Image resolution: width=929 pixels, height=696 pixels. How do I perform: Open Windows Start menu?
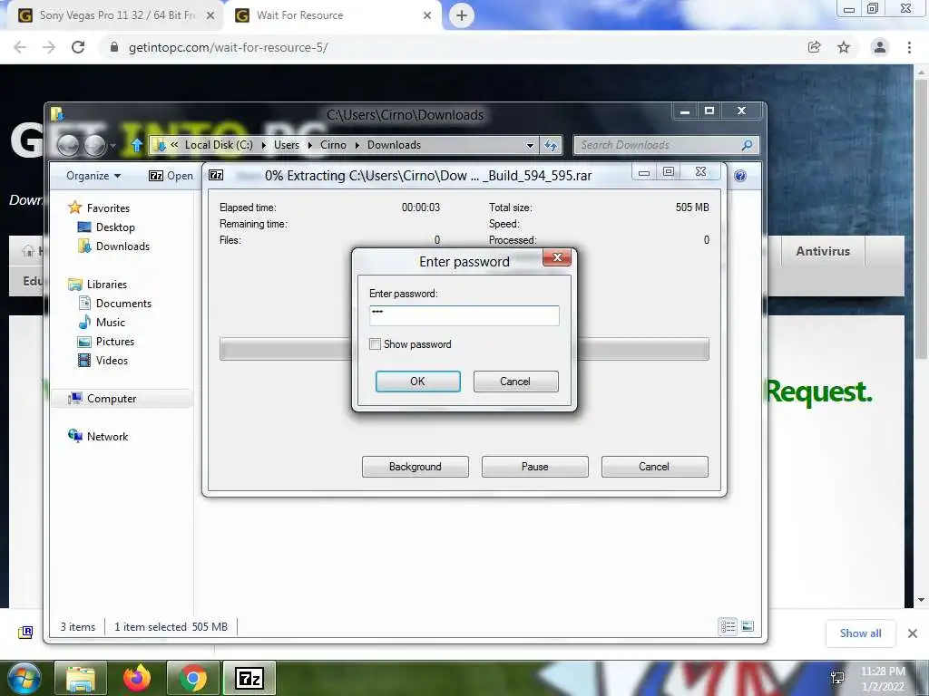click(24, 679)
